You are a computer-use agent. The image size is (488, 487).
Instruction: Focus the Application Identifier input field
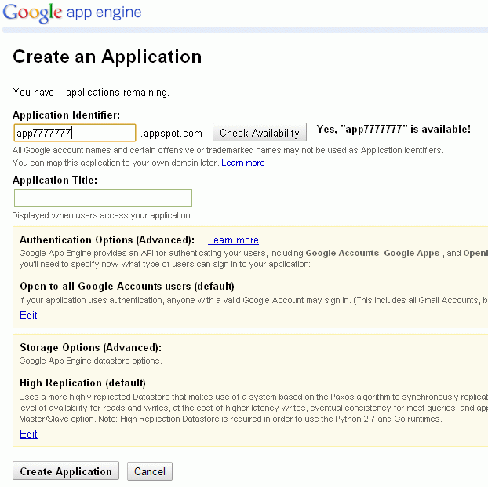pos(75,133)
